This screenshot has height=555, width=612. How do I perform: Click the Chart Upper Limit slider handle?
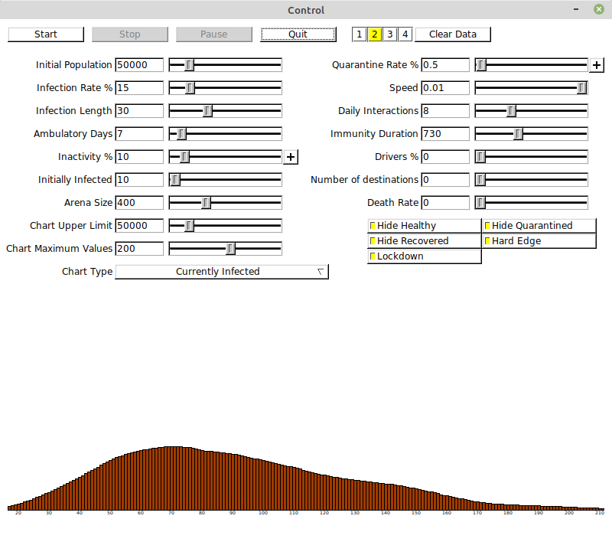pyautogui.click(x=189, y=226)
